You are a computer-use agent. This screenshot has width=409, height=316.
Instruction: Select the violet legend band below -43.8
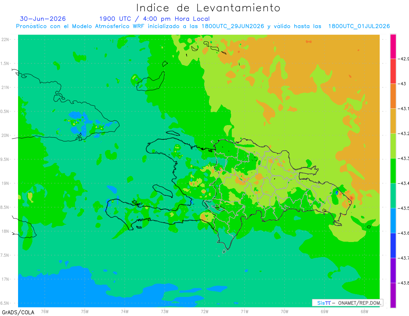coord(393,295)
